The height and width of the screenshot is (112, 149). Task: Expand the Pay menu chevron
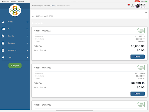(27, 29)
